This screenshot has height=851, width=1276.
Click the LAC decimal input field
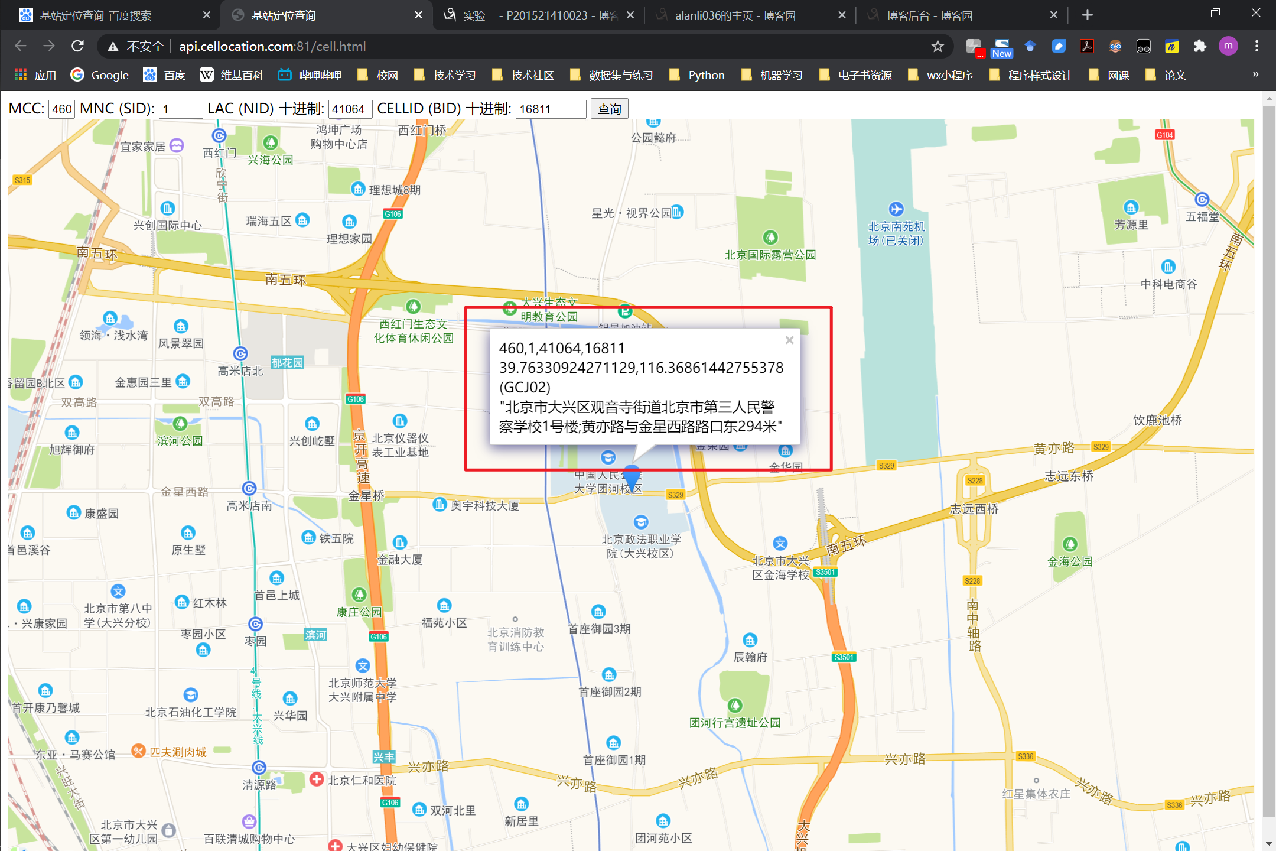click(x=350, y=109)
